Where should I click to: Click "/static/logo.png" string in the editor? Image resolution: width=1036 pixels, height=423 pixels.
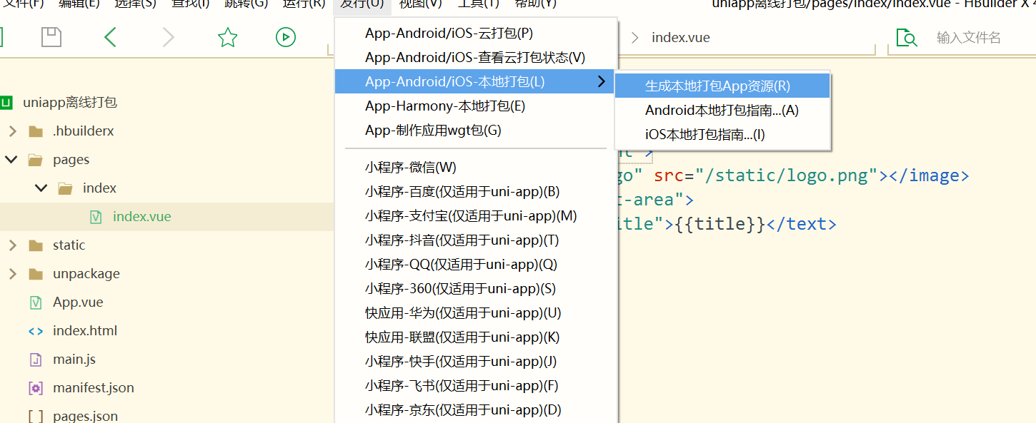[x=786, y=175]
